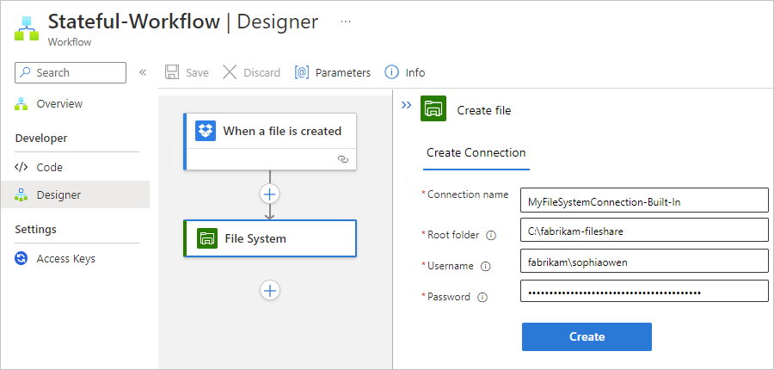Click the connection link icon on trigger

pyautogui.click(x=342, y=159)
